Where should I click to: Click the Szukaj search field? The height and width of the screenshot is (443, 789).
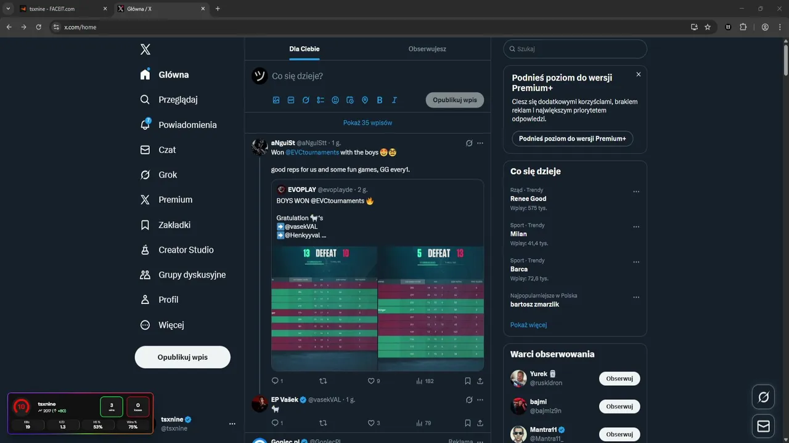click(x=575, y=49)
